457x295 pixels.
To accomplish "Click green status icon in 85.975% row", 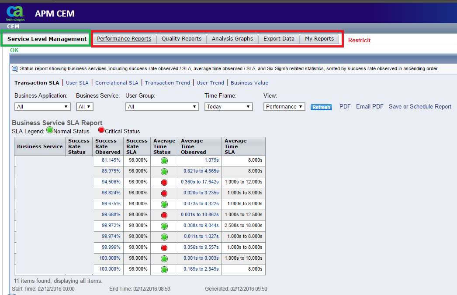I will click(164, 172).
